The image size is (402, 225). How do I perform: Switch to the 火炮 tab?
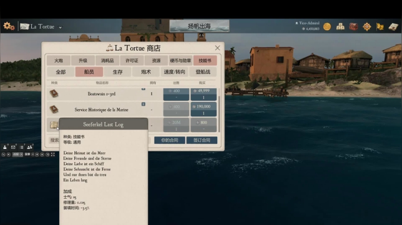[x=59, y=61]
